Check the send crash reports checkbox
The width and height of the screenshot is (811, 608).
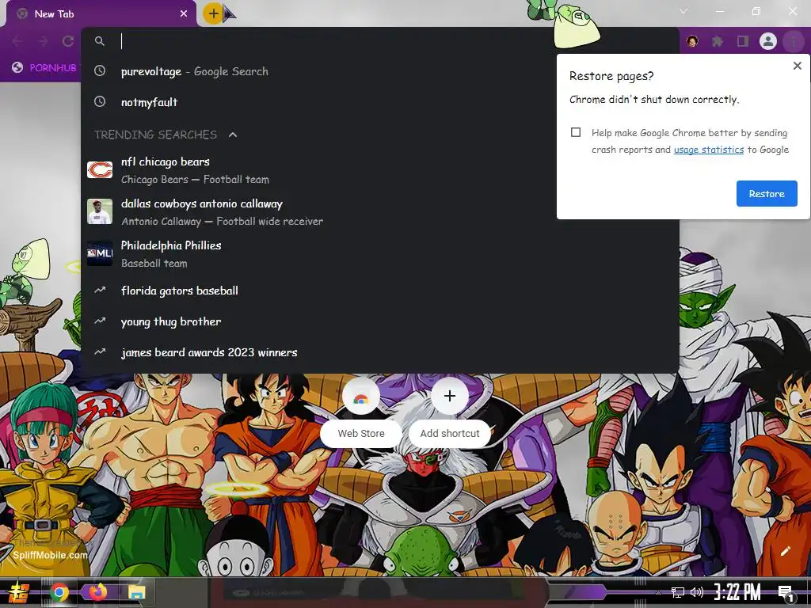pos(576,132)
